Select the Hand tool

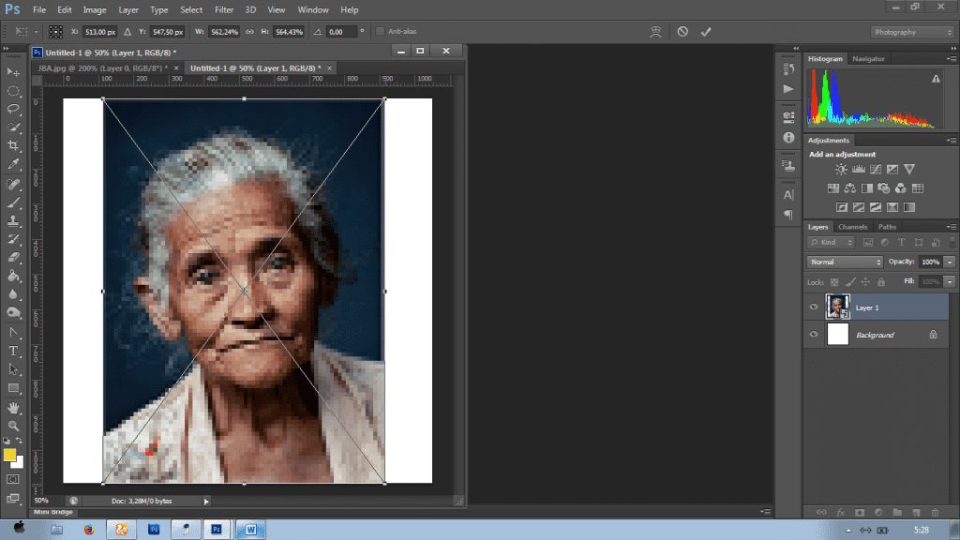14,407
